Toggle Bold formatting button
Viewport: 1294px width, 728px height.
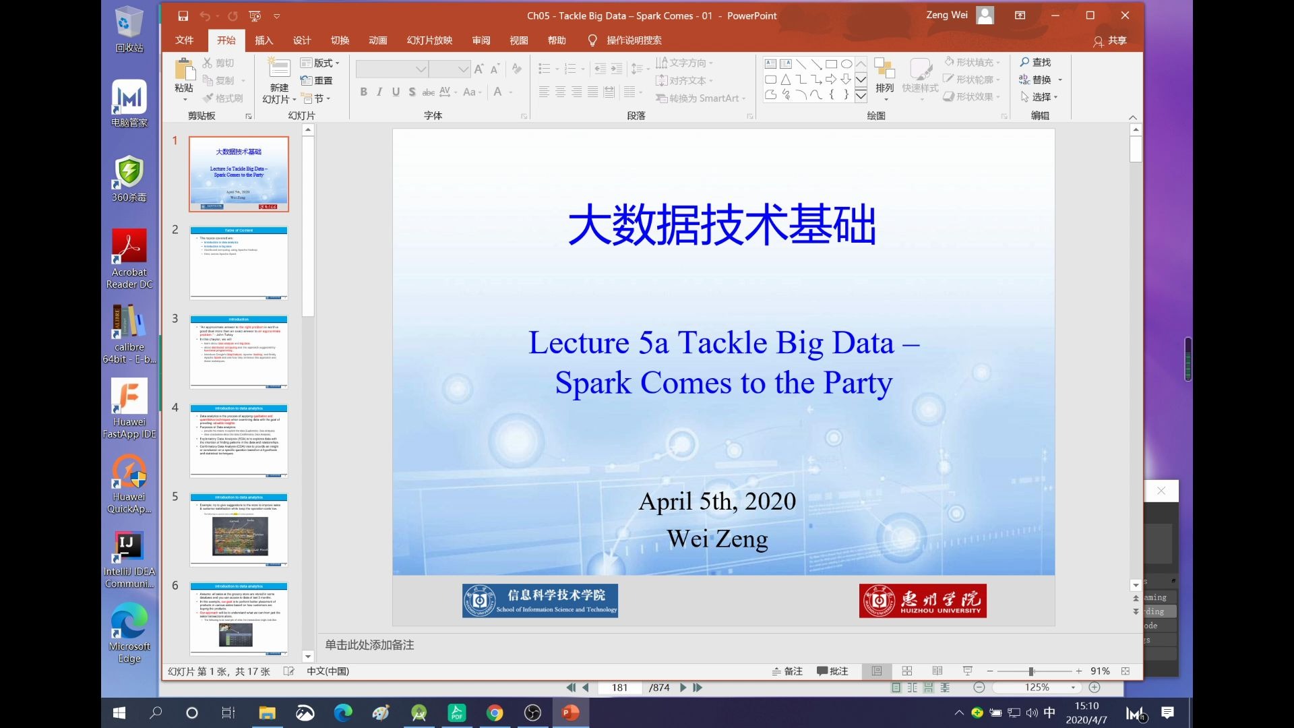tap(363, 92)
